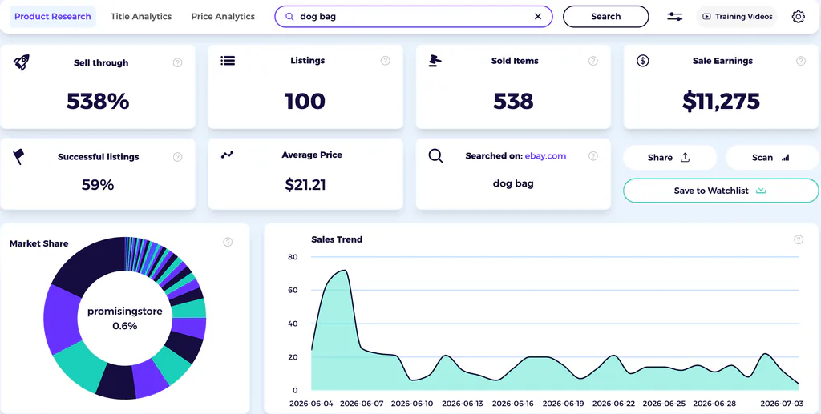The height and width of the screenshot is (414, 821).
Task: Click the sales trend peak near 2026-06-07
Action: (345, 271)
